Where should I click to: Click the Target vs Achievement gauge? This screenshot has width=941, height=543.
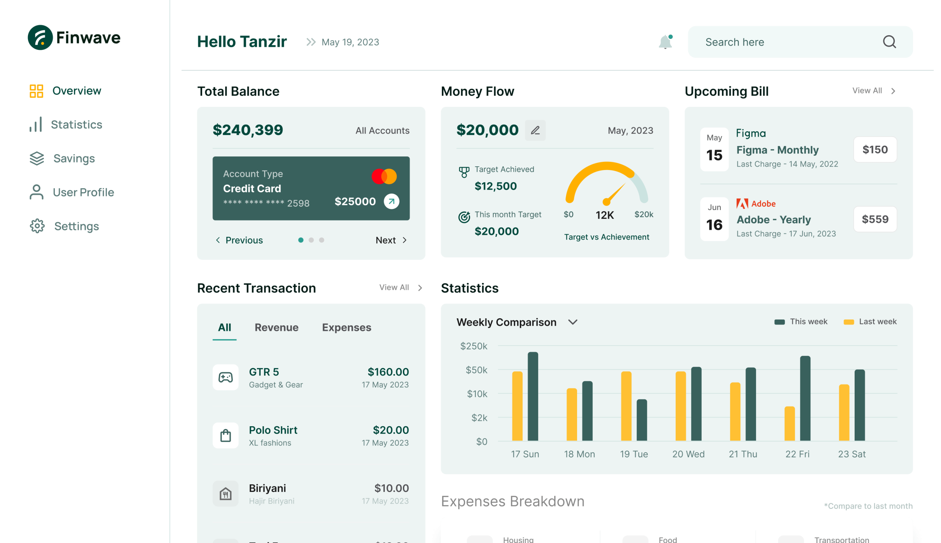pos(607,187)
